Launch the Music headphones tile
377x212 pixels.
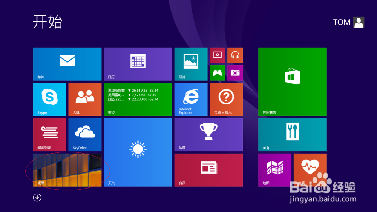coord(235,55)
